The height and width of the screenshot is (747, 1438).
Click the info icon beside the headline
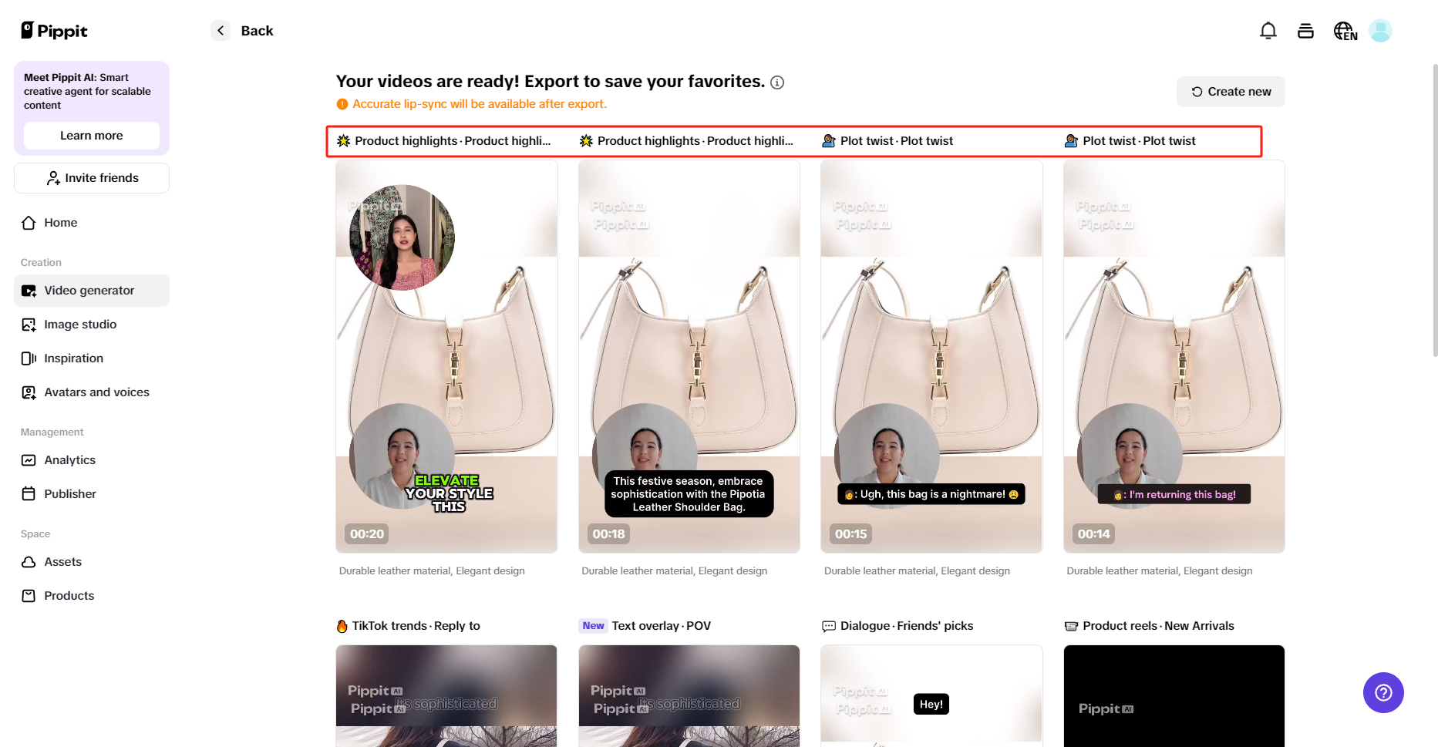tap(777, 82)
